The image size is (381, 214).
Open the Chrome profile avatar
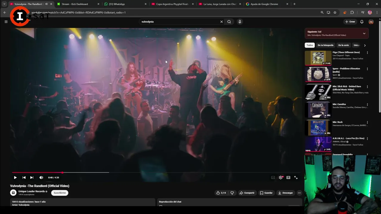(370, 12)
